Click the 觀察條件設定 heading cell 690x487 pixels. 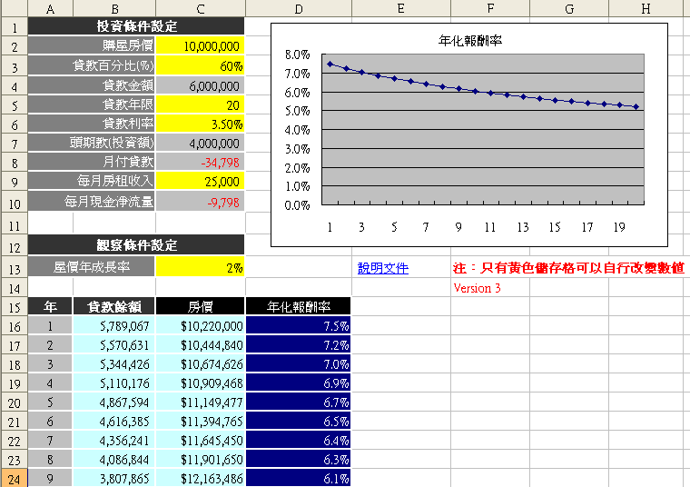point(136,245)
